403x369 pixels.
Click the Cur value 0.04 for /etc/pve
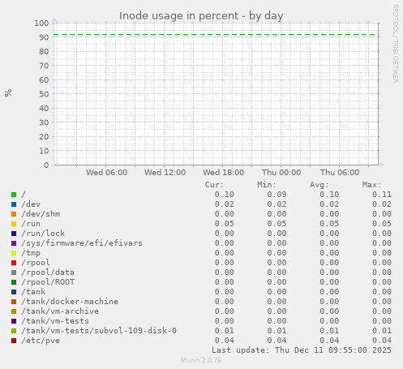click(225, 341)
